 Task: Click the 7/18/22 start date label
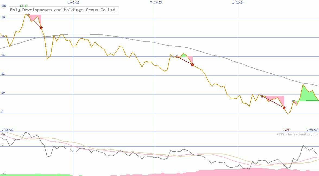(x=8, y=130)
